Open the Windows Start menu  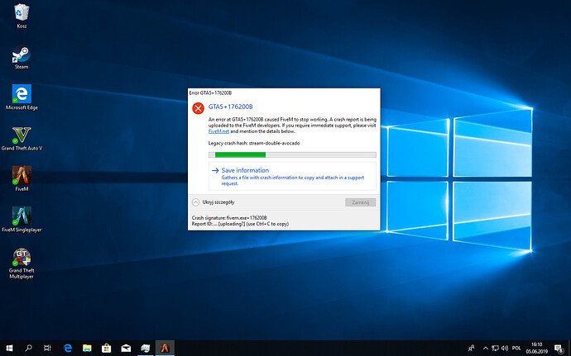point(9,348)
